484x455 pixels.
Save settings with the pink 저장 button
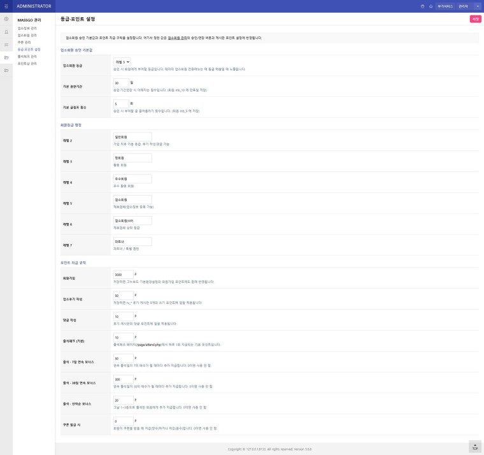click(x=475, y=19)
